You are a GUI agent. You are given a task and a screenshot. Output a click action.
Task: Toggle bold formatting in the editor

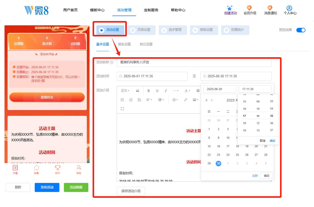[x=149, y=91]
